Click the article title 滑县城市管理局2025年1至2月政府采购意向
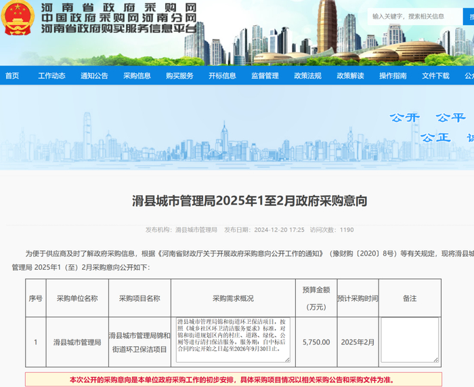This screenshot has height=387, width=474. tap(250, 201)
